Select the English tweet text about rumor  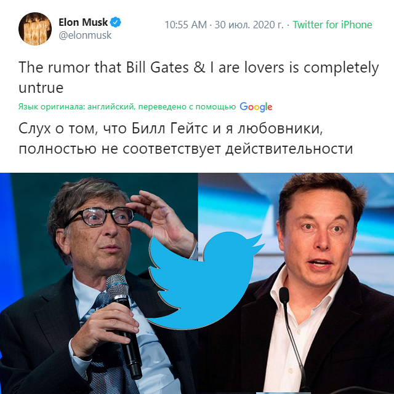[198, 77]
